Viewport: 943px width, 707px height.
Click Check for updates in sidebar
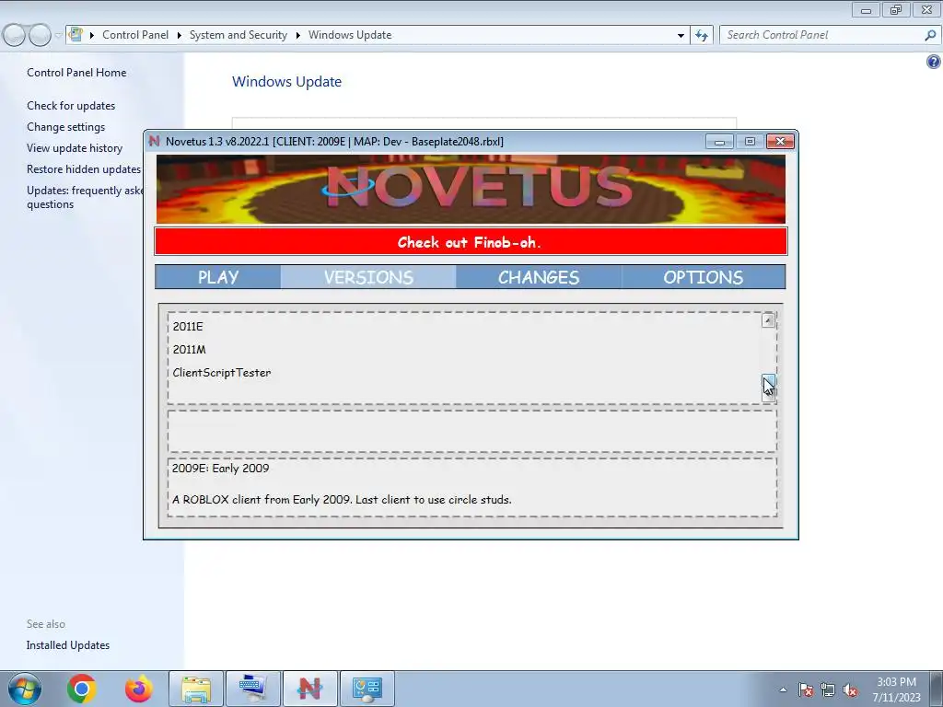pos(71,106)
